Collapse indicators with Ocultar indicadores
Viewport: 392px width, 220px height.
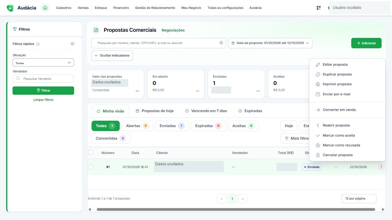click(x=112, y=56)
